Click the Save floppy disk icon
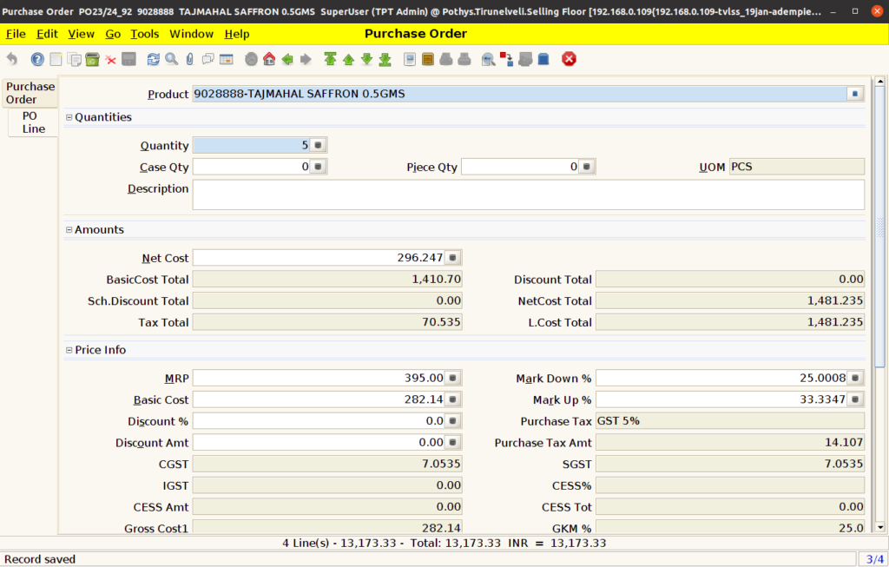This screenshot has height=567, width=889. [x=128, y=59]
